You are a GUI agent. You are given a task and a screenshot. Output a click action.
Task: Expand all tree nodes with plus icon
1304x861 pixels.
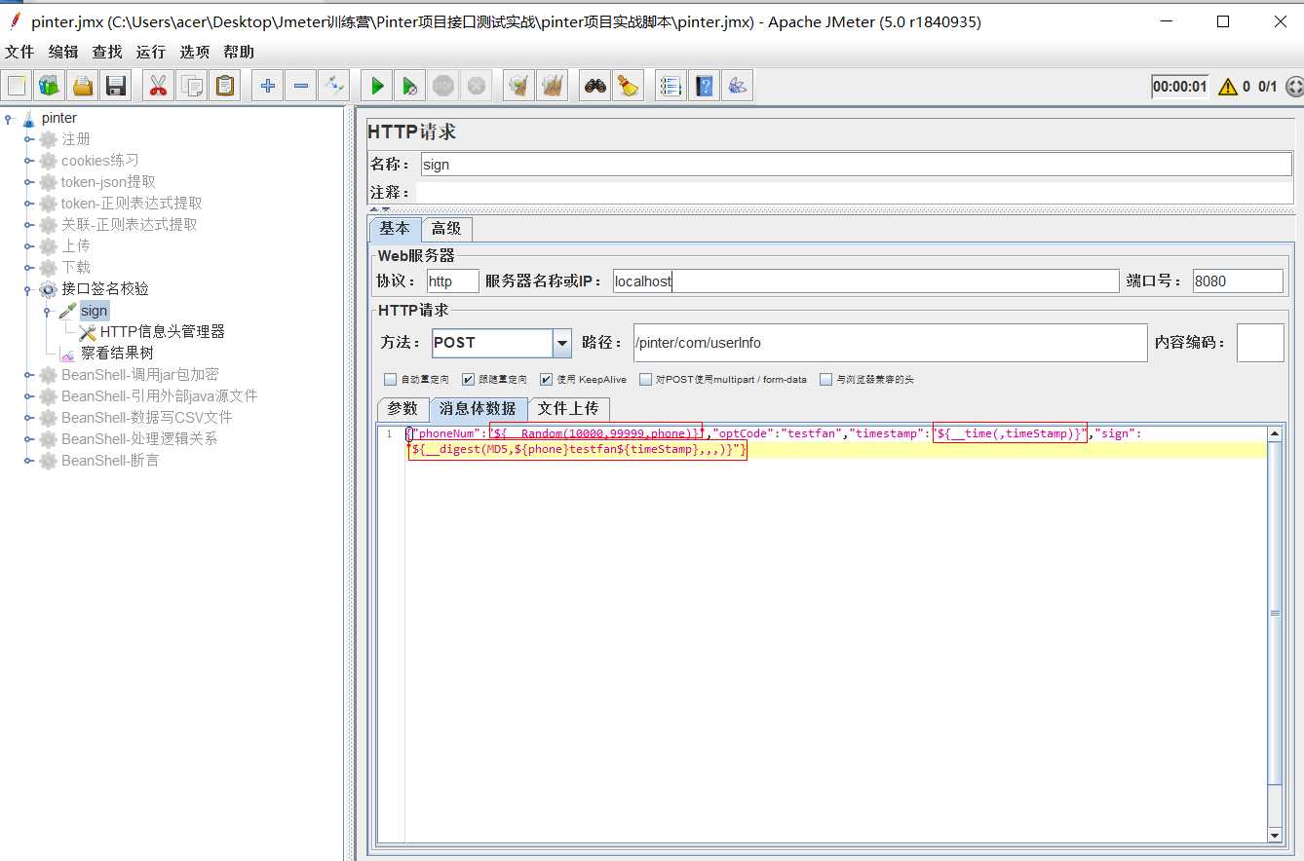[267, 86]
